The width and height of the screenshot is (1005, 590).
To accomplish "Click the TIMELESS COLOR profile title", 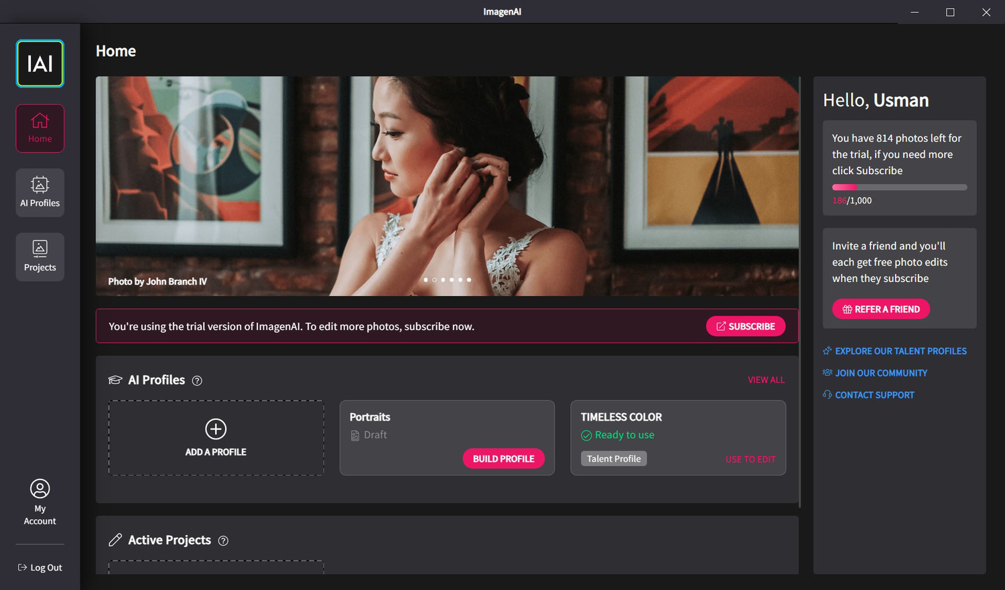I will [x=621, y=417].
